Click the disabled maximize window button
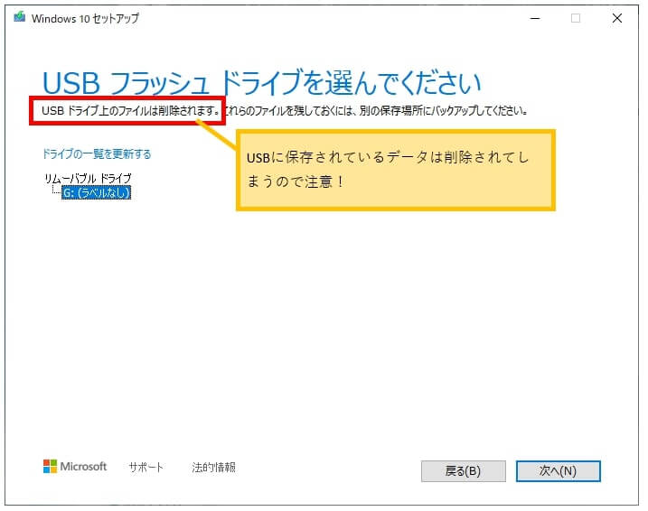The image size is (648, 511). pos(576,18)
